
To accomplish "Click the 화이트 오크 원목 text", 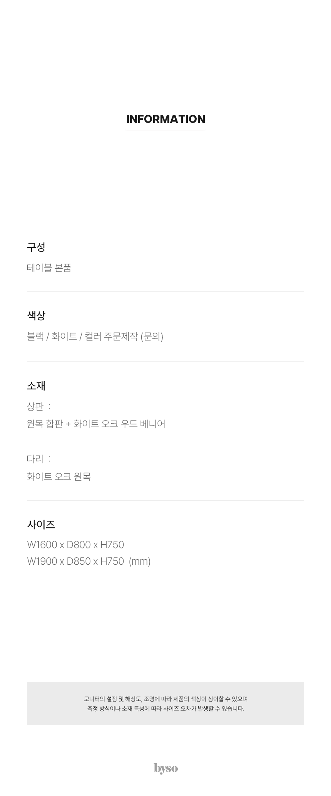I will tap(59, 476).
